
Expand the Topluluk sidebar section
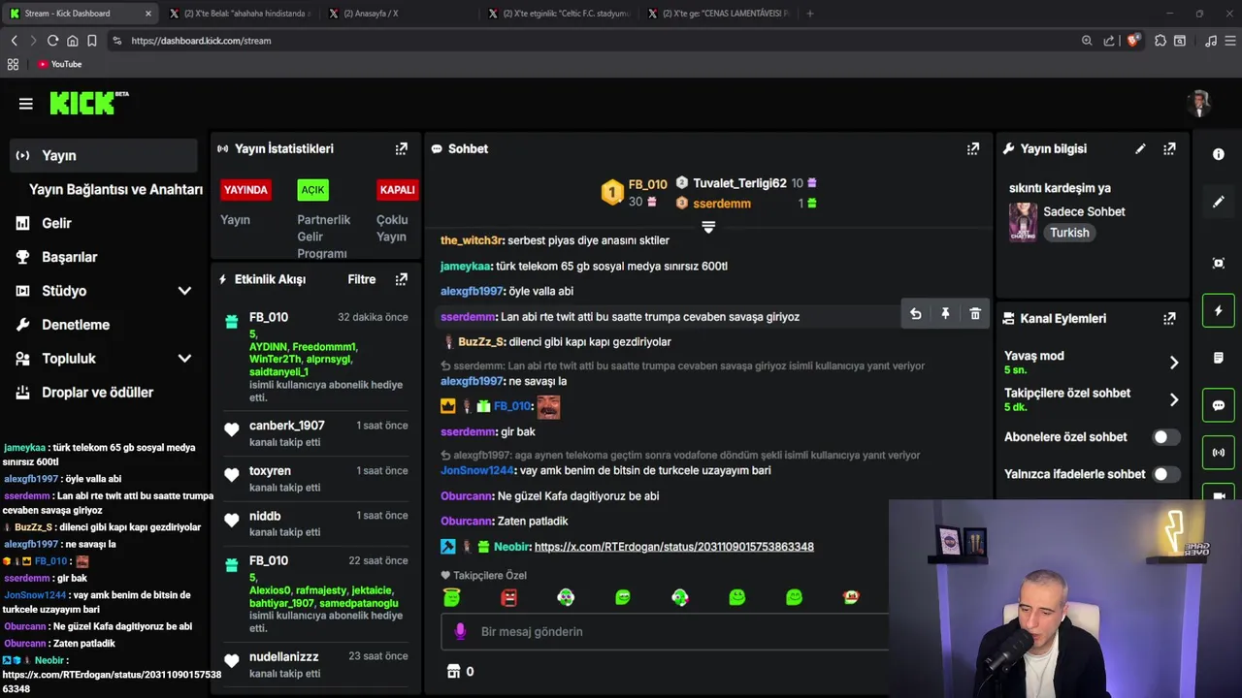[x=184, y=359]
